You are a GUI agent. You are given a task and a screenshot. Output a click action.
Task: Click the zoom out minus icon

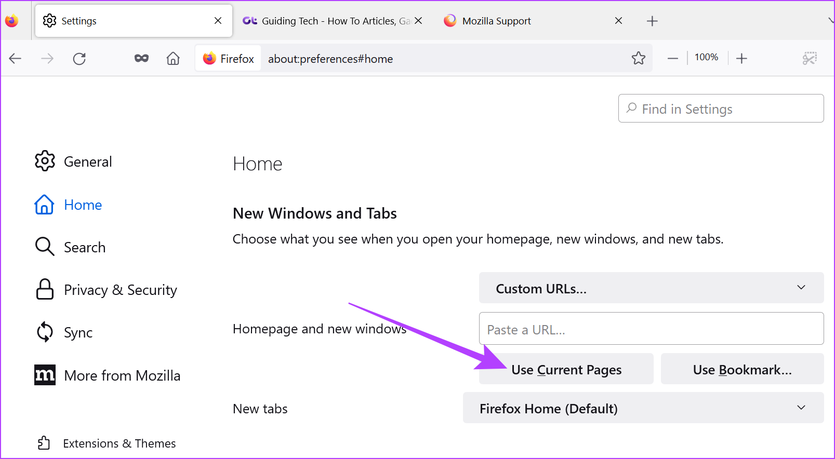click(672, 58)
